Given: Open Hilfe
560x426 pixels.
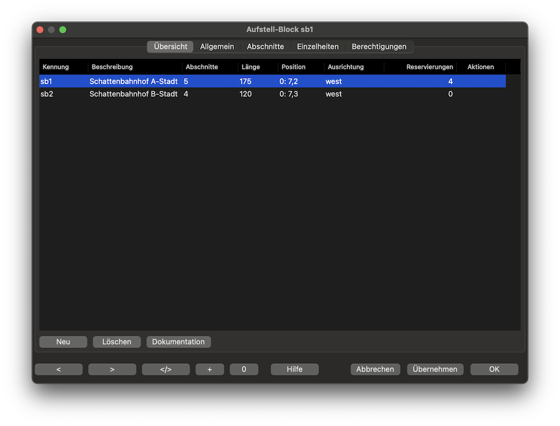Looking at the screenshot, I should coord(295,369).
